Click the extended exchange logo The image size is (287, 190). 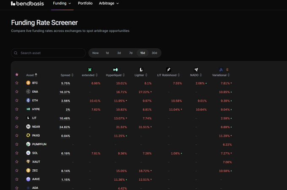coord(90,70)
